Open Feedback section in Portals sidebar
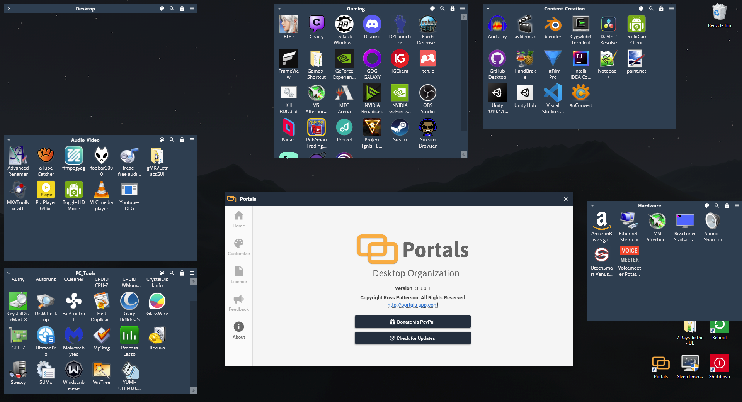Viewport: 742px width, 402px height. point(239,303)
